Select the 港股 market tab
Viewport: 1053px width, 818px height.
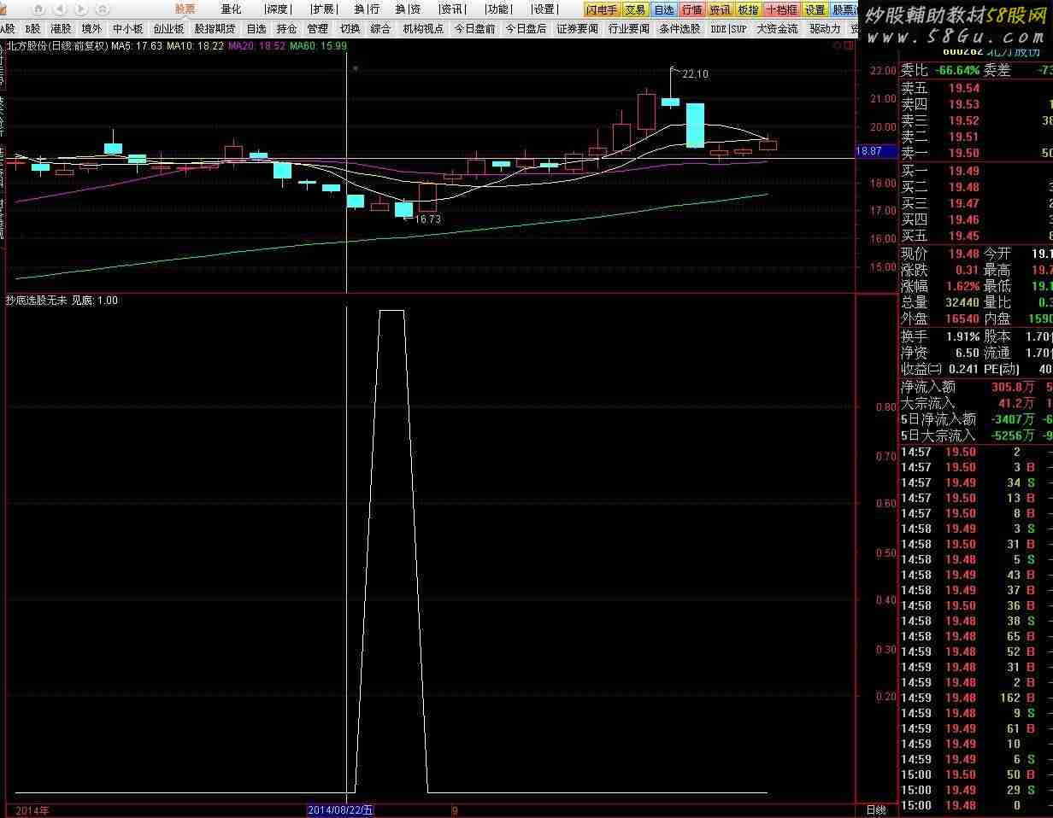click(x=61, y=29)
